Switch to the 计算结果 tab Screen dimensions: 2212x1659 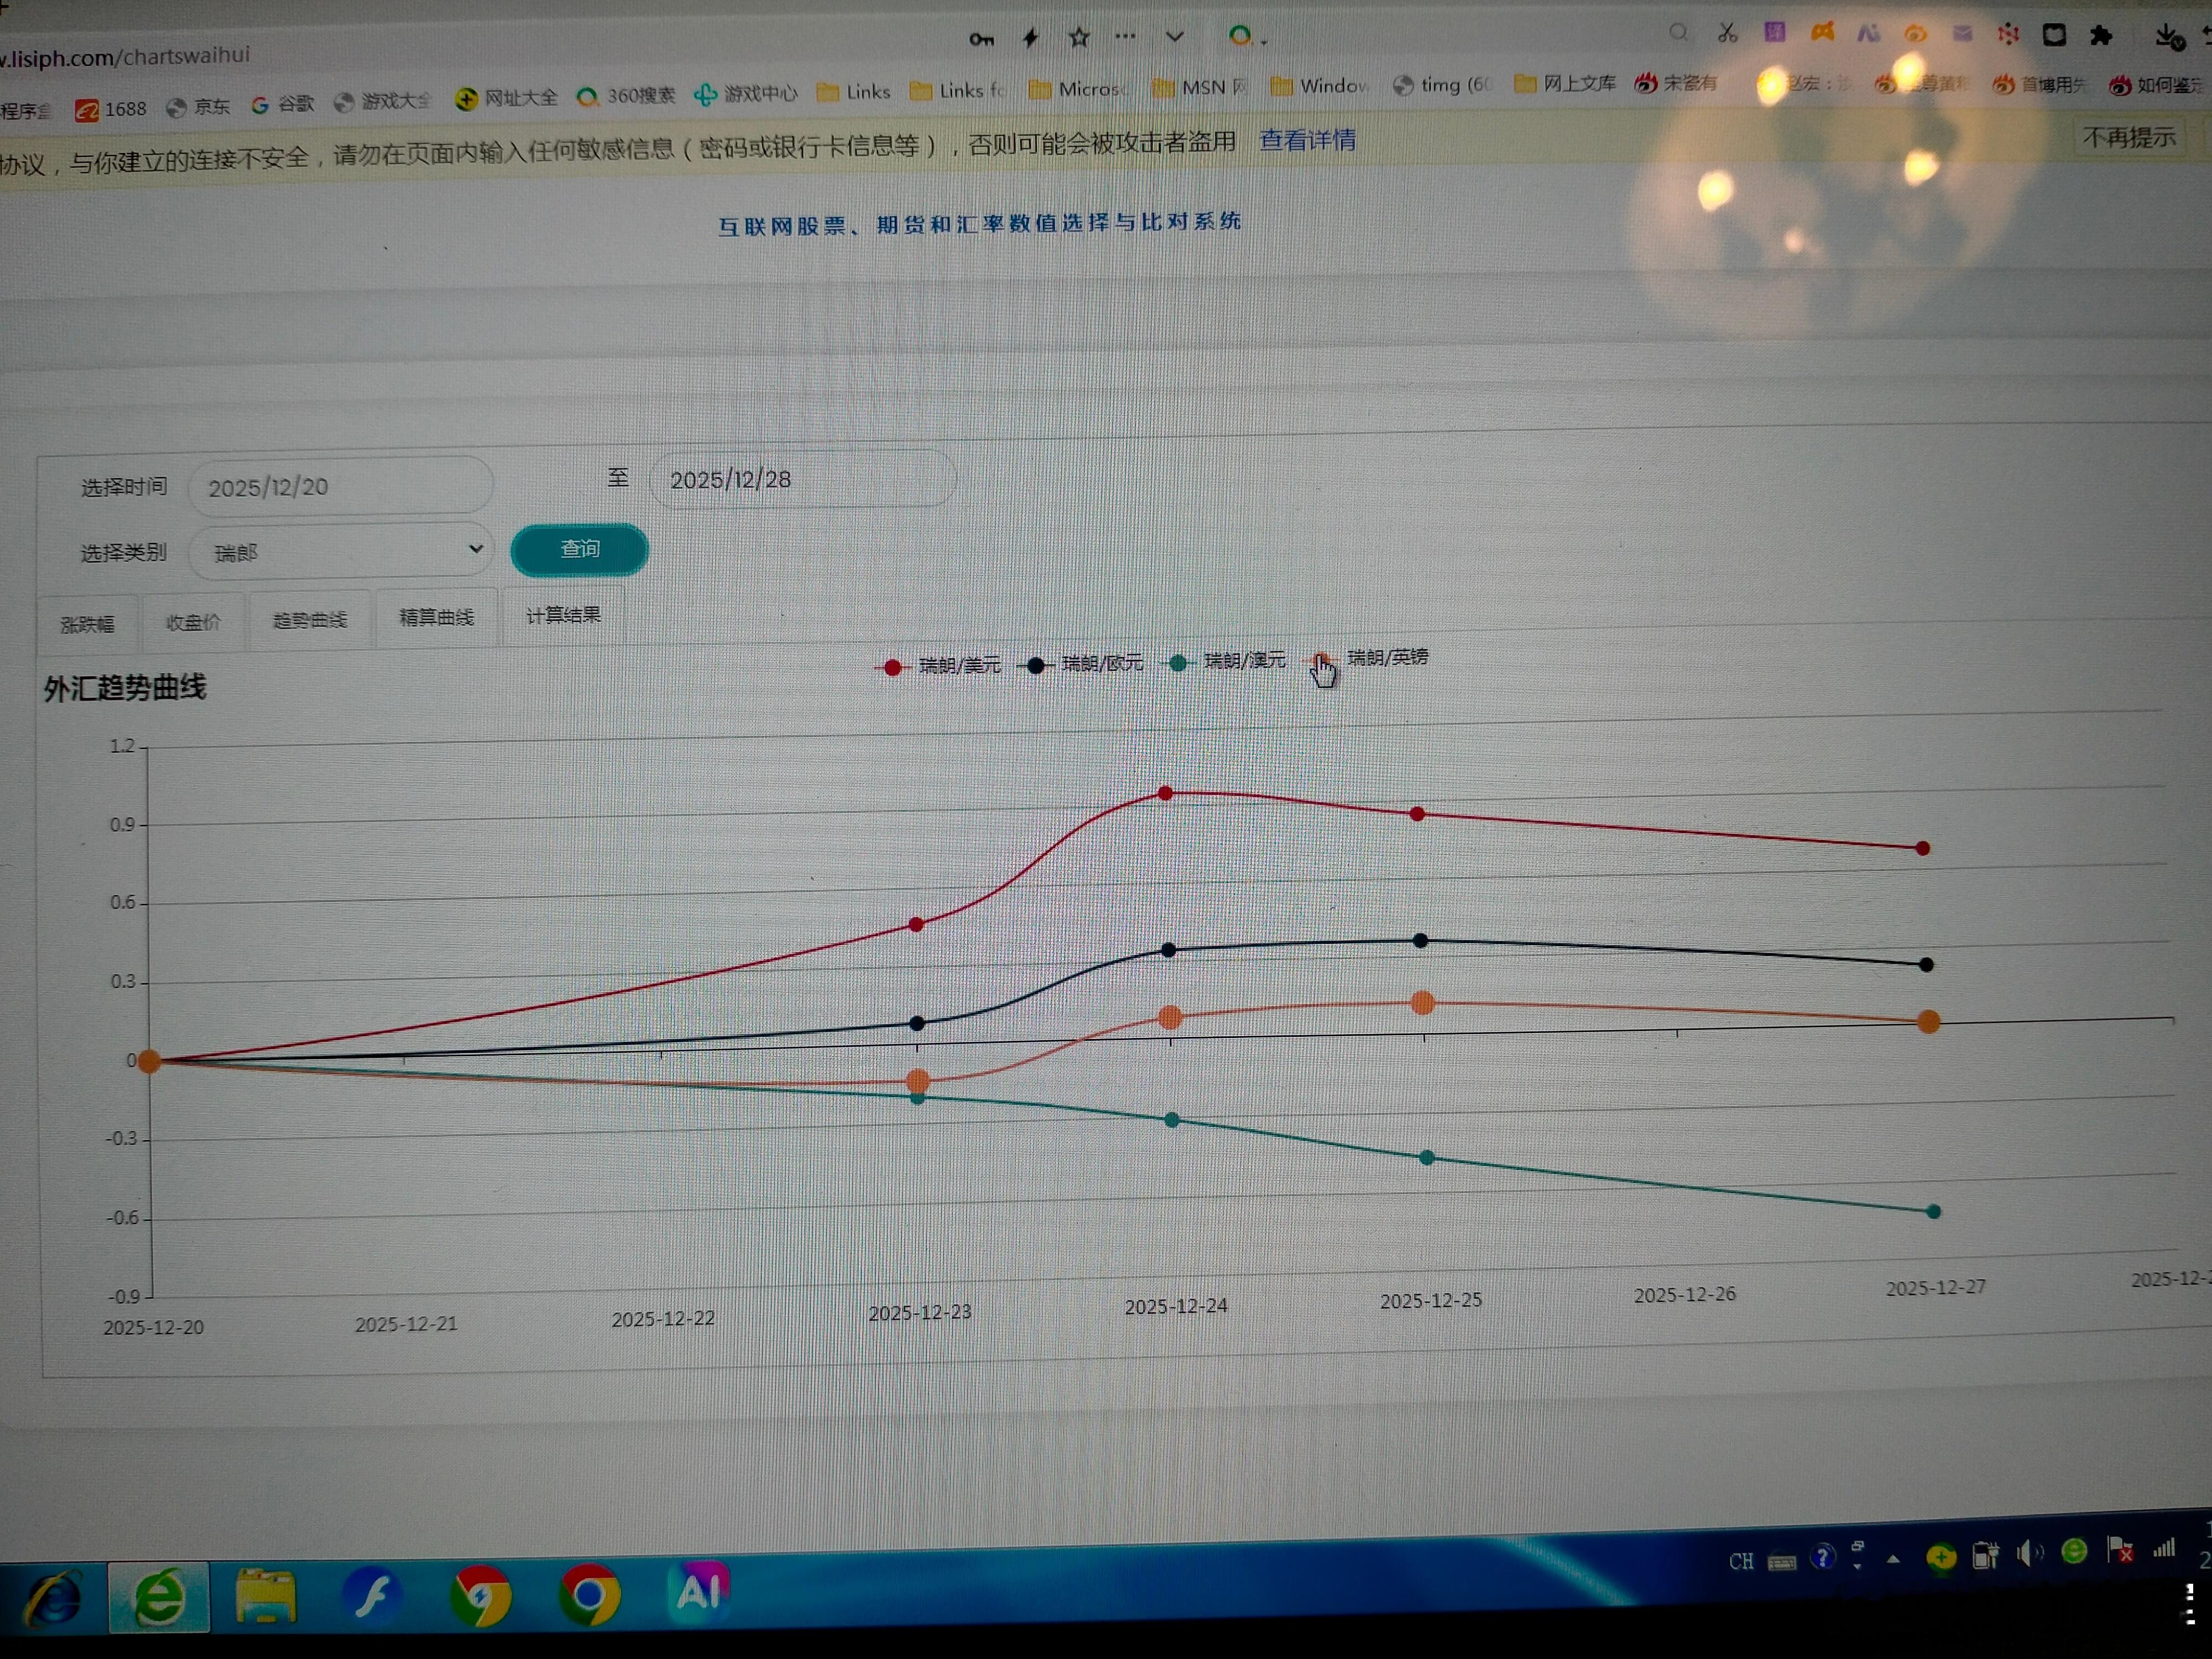click(x=563, y=615)
